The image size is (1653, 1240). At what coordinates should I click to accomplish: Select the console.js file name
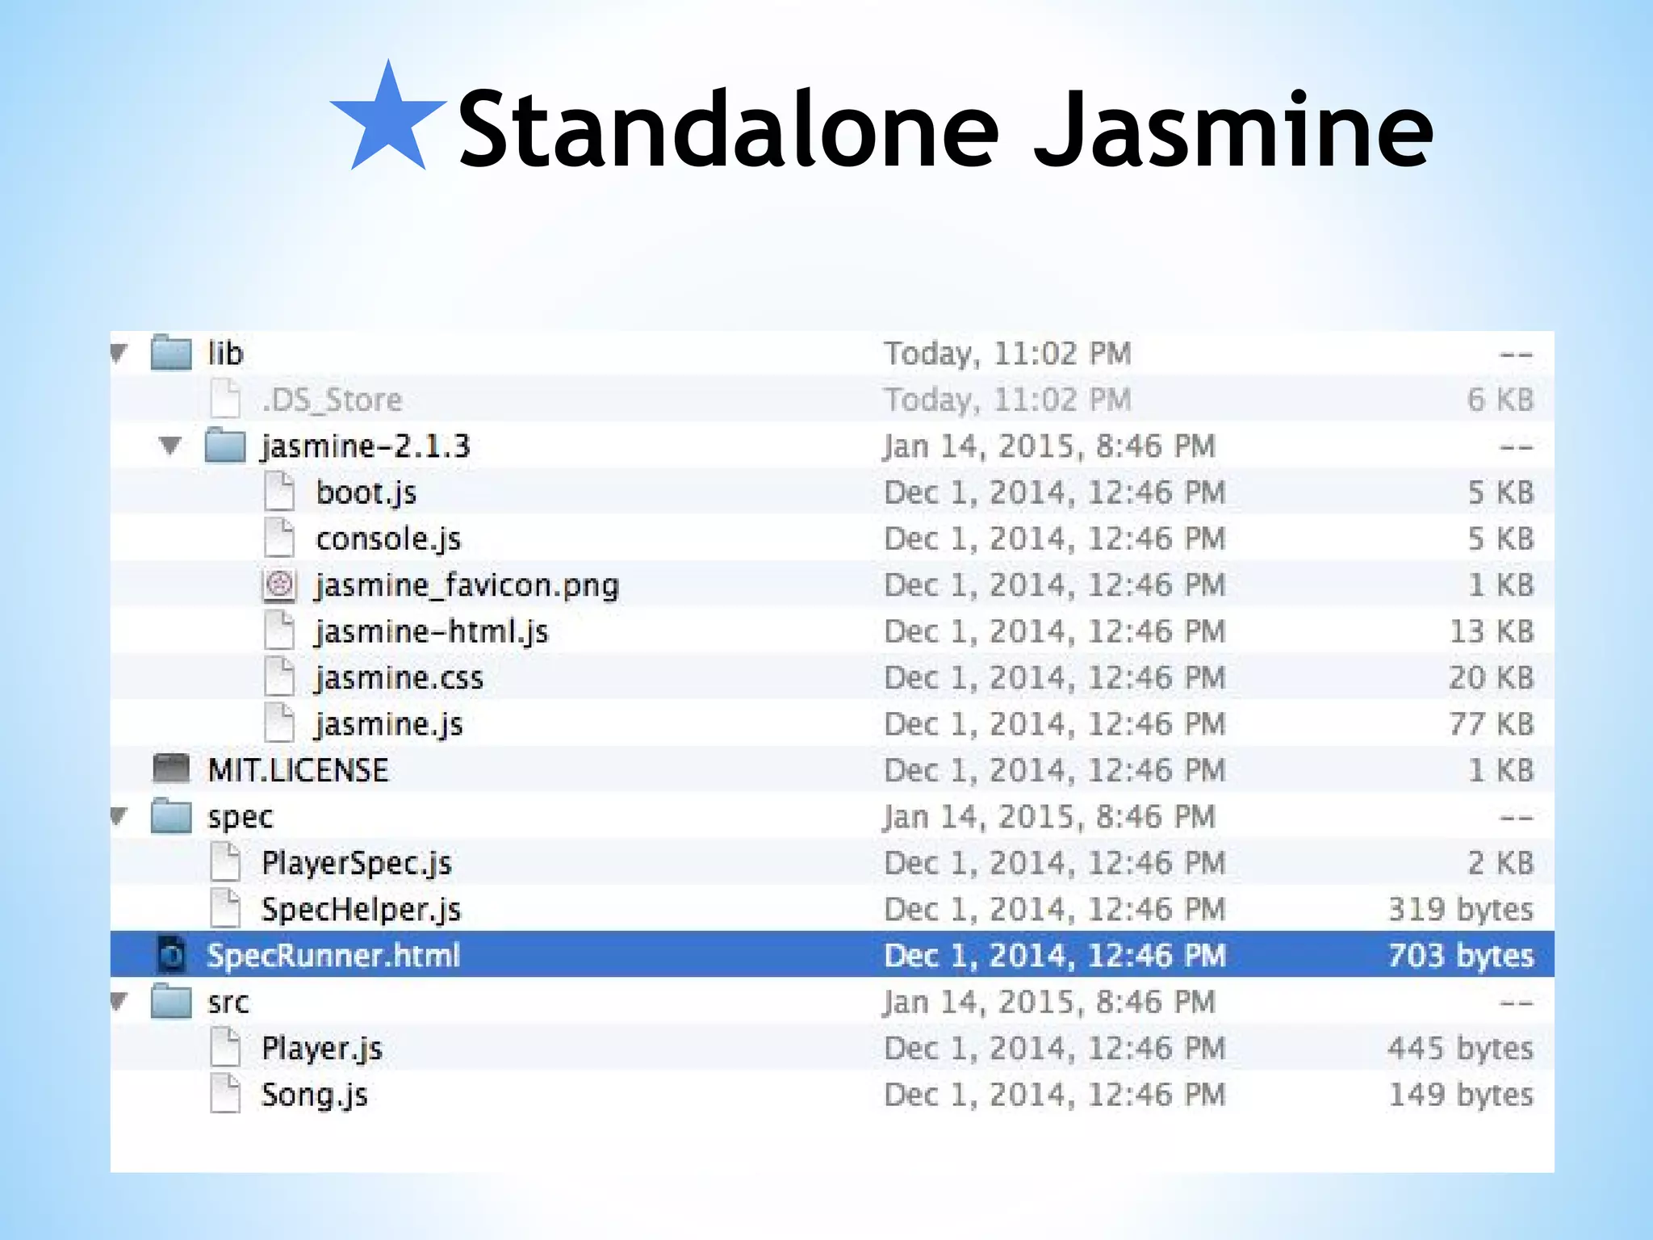[388, 538]
